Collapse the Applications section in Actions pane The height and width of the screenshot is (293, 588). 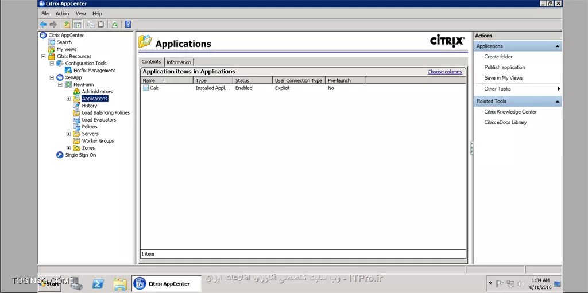(x=558, y=46)
